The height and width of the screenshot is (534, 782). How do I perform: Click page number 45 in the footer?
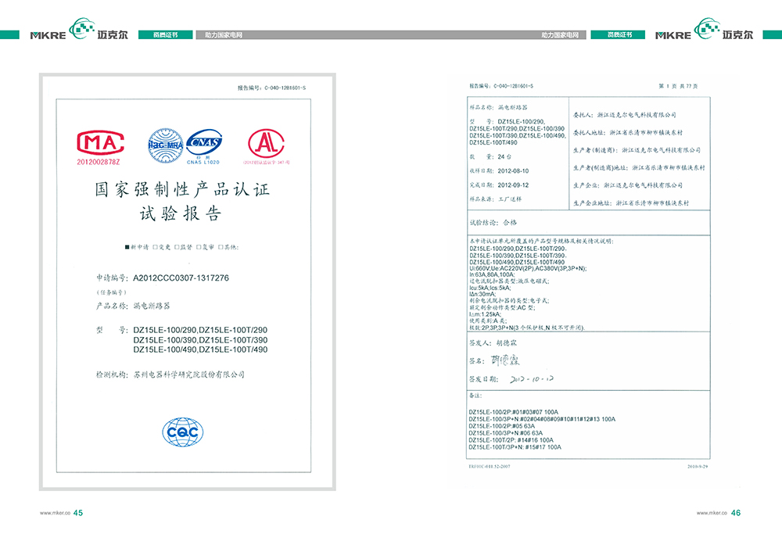pyautogui.click(x=78, y=513)
